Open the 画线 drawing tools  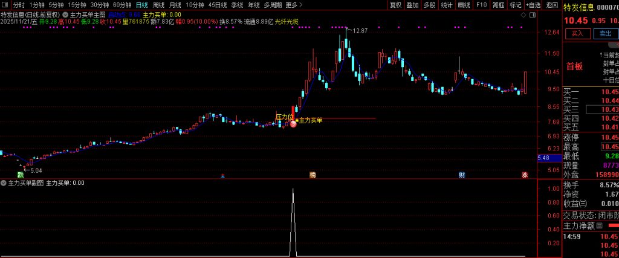[x=464, y=5]
